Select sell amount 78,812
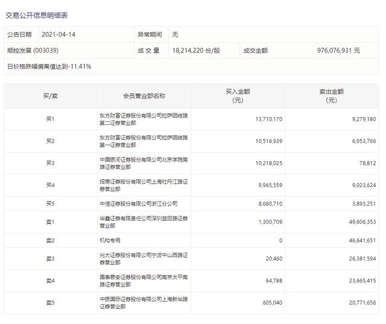386x324 pixels. tap(367, 163)
